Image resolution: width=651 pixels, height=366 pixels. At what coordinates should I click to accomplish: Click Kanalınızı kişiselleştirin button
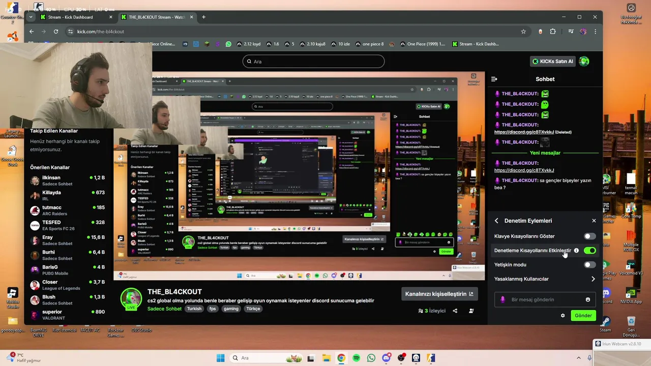click(439, 294)
